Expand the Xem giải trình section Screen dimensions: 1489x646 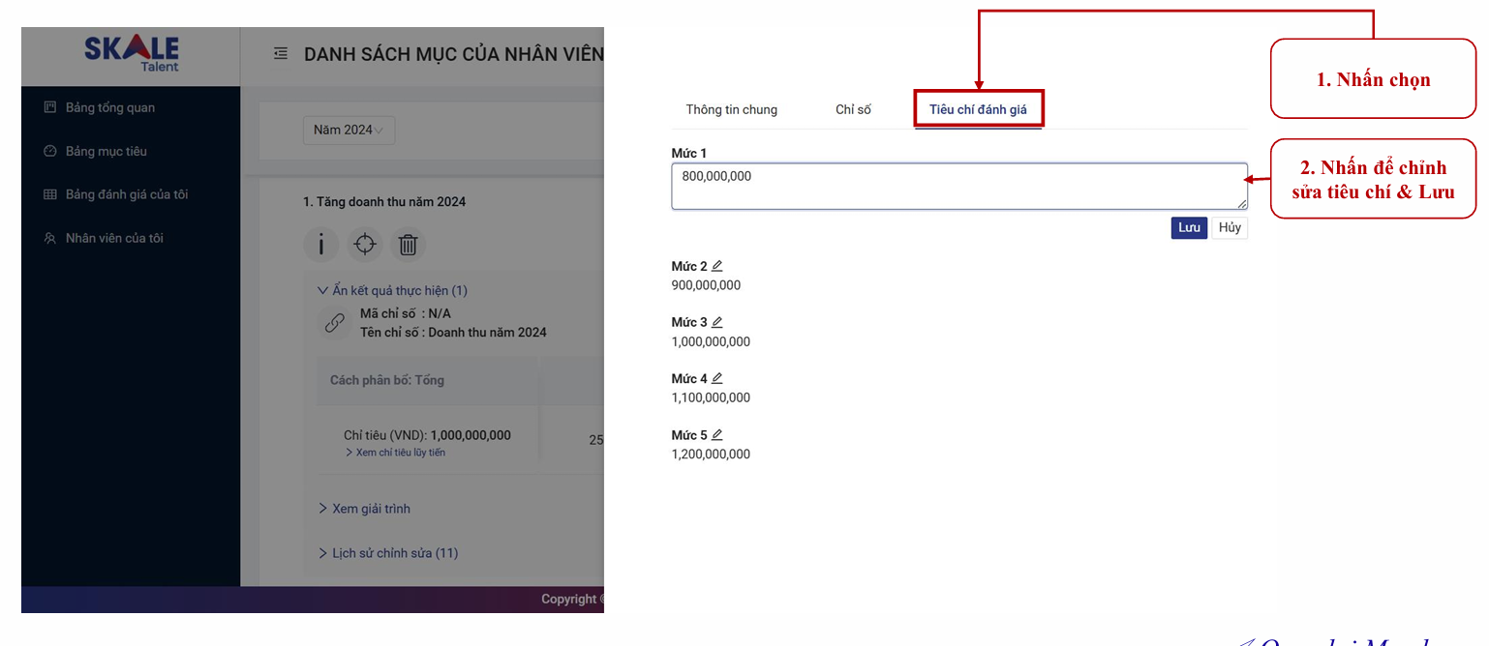(x=371, y=509)
